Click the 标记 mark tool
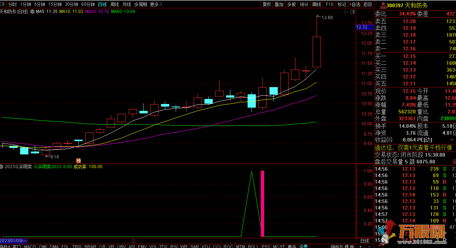 (x=342, y=4)
